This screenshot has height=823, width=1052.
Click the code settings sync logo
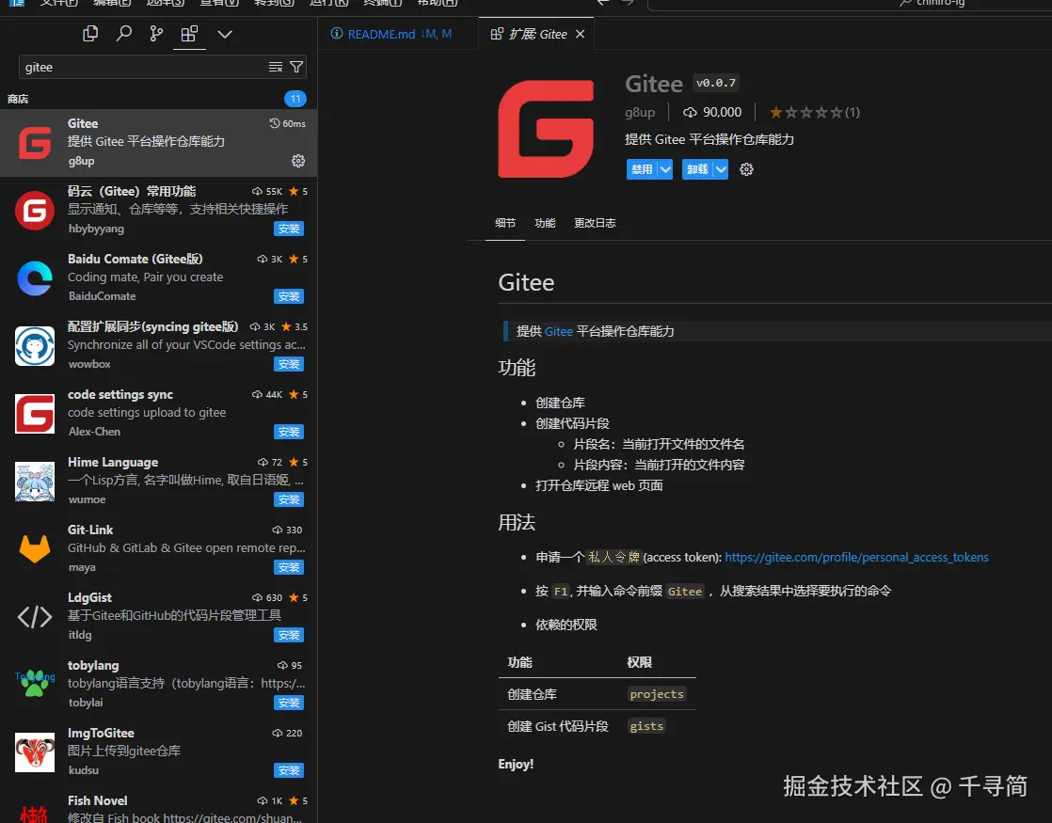pos(34,414)
